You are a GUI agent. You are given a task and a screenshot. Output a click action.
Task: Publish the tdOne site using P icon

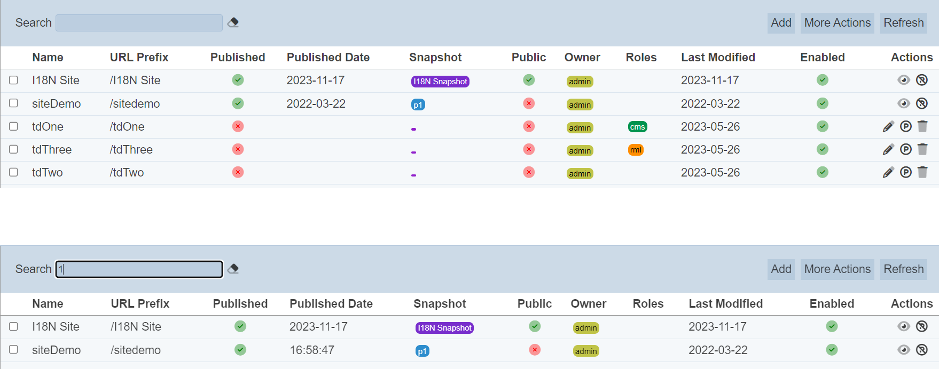[906, 126]
